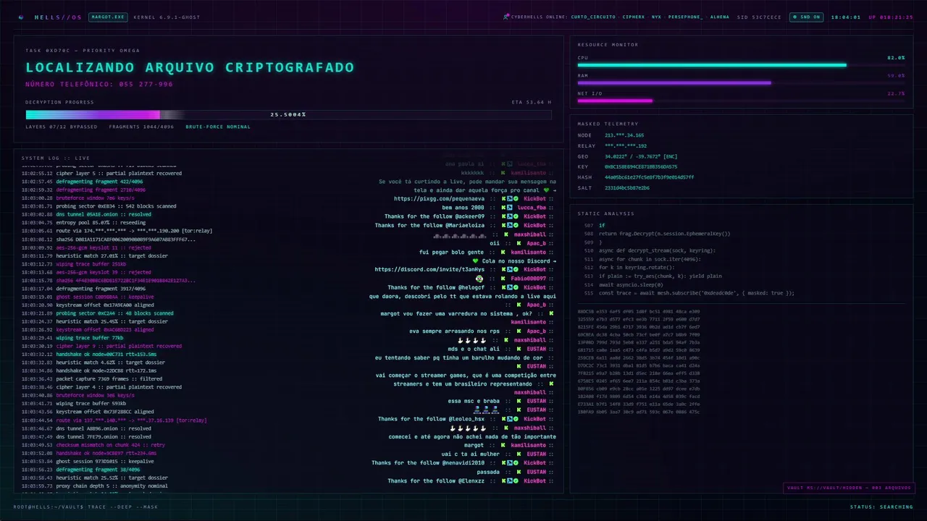Click the NET I/O usage bar
927x521 pixels.
pos(741,101)
